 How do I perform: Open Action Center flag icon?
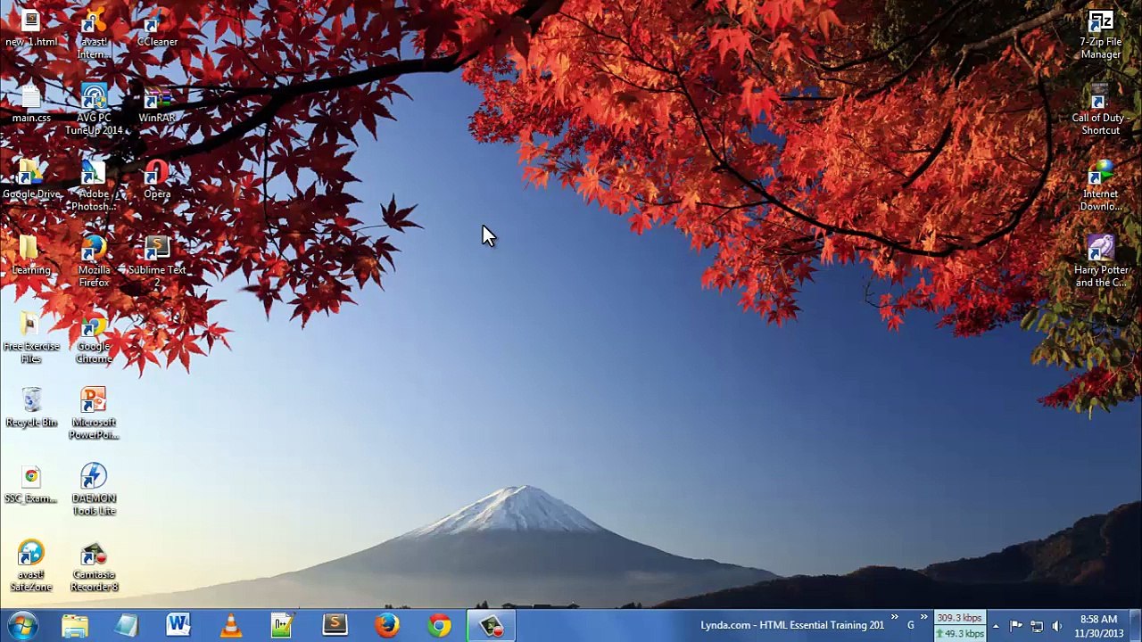pyautogui.click(x=1016, y=626)
